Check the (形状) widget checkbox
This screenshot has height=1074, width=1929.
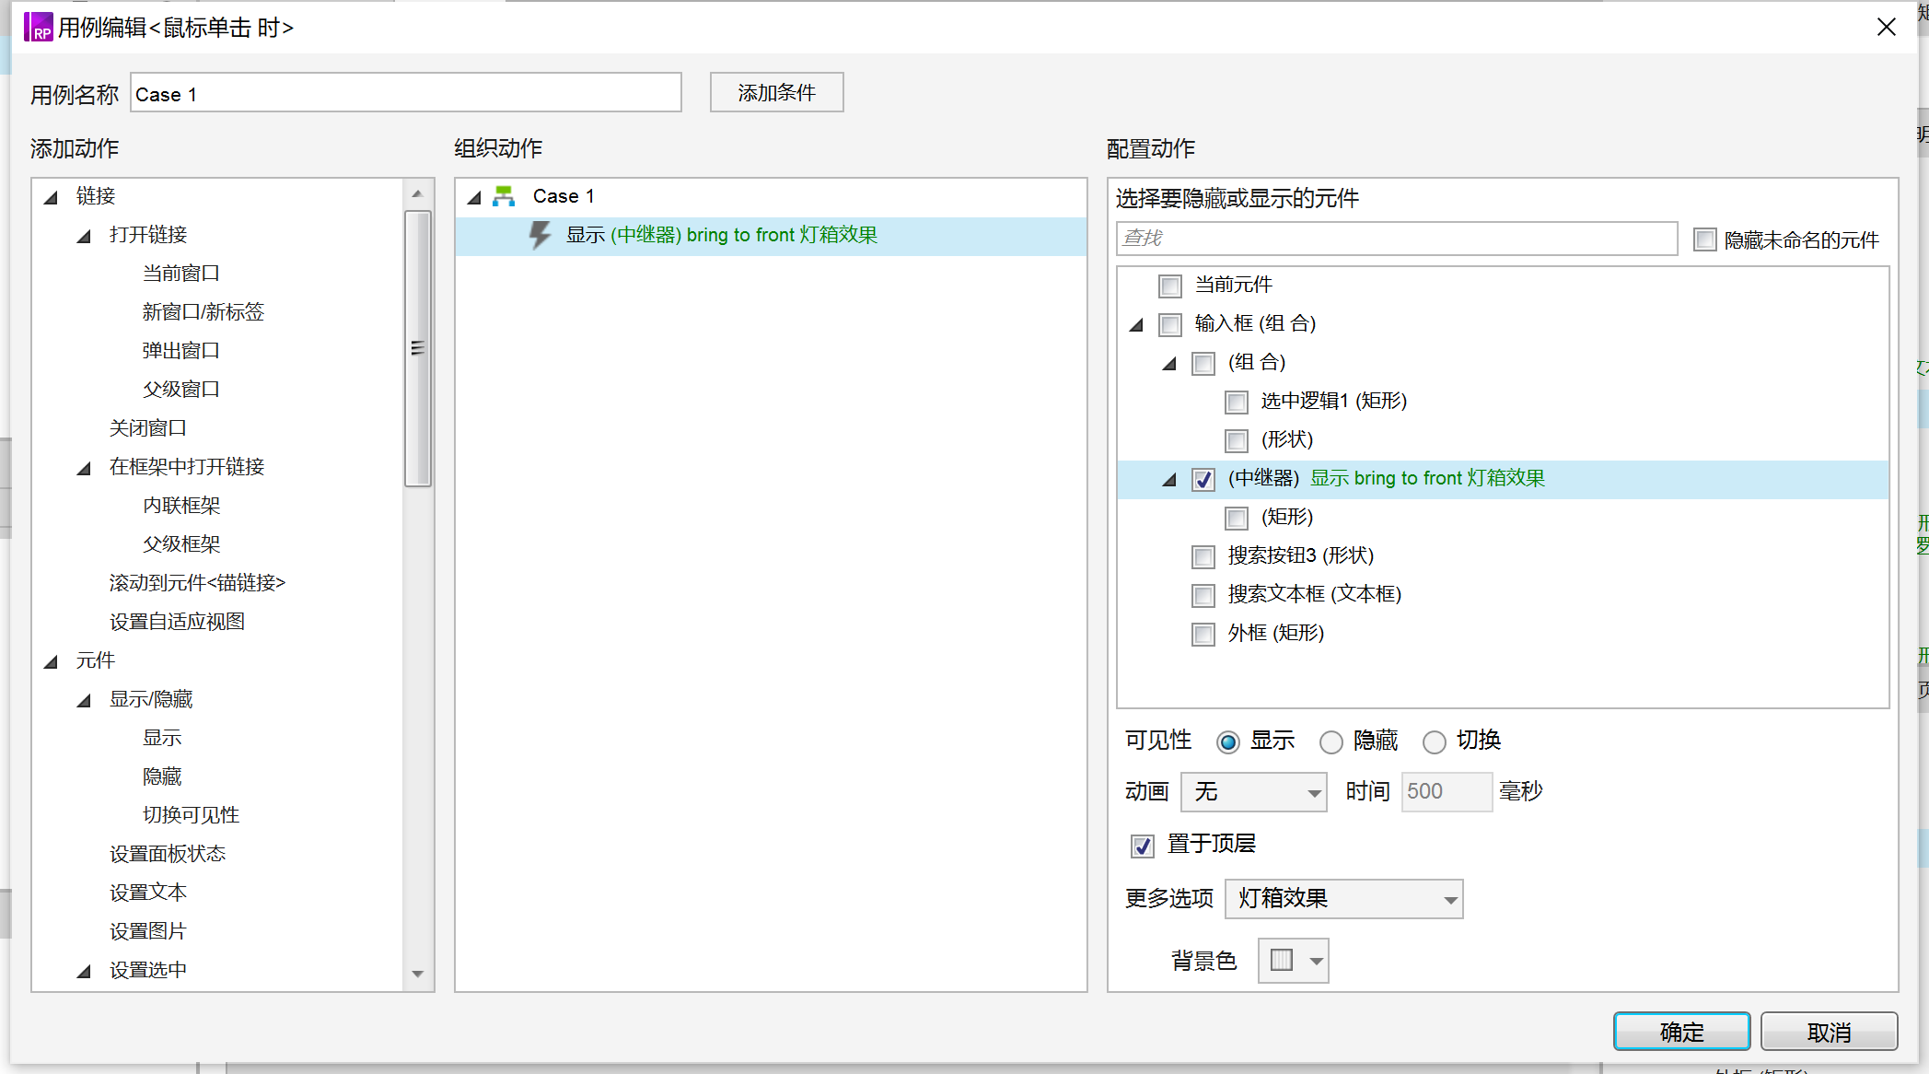[1237, 440]
